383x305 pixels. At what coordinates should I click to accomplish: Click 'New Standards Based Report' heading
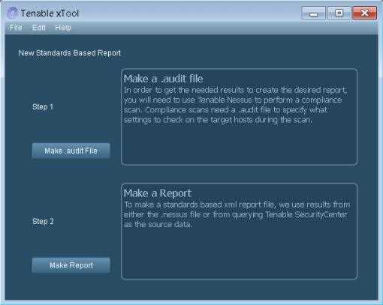click(x=70, y=53)
